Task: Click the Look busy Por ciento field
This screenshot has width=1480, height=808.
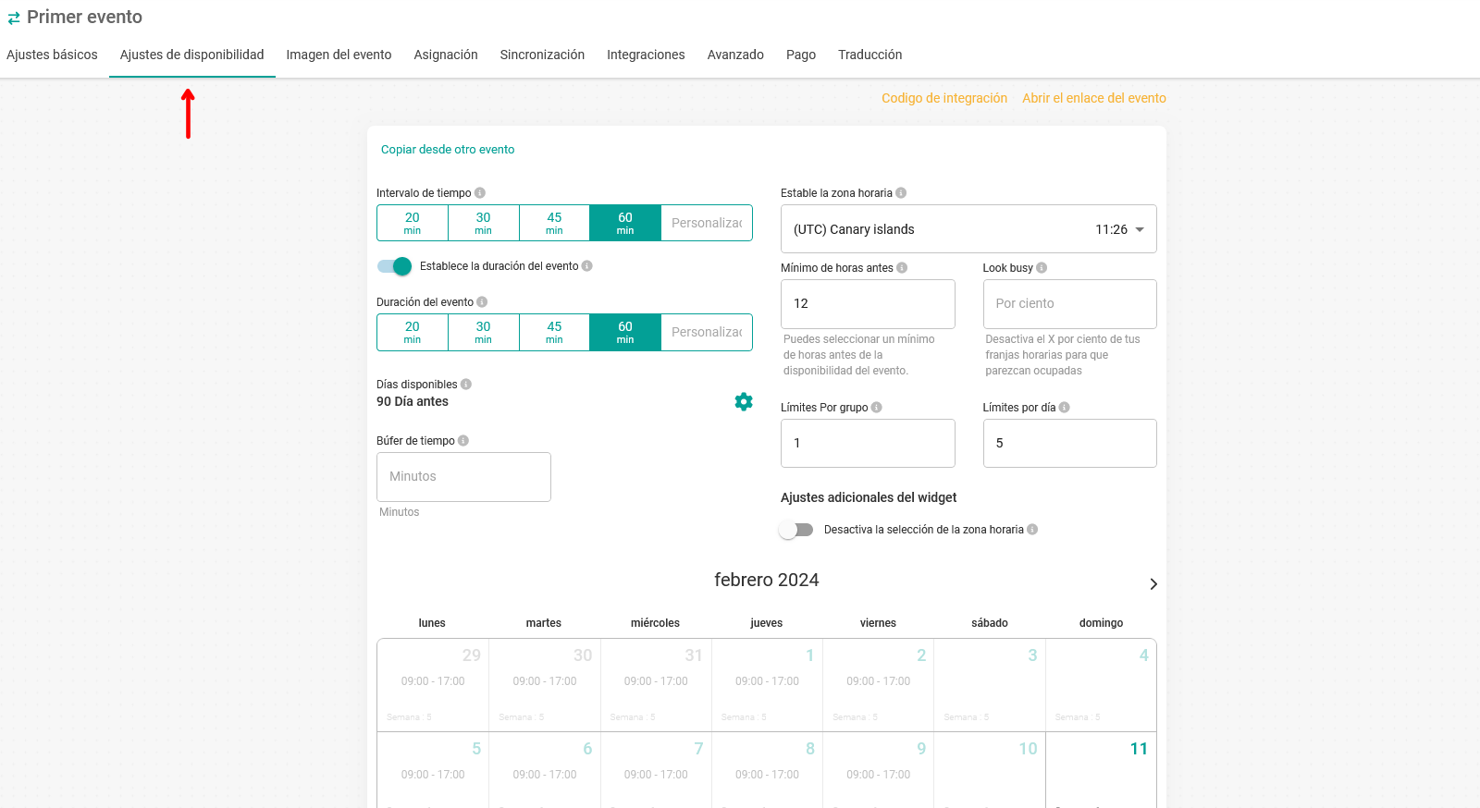Action: point(1069,303)
